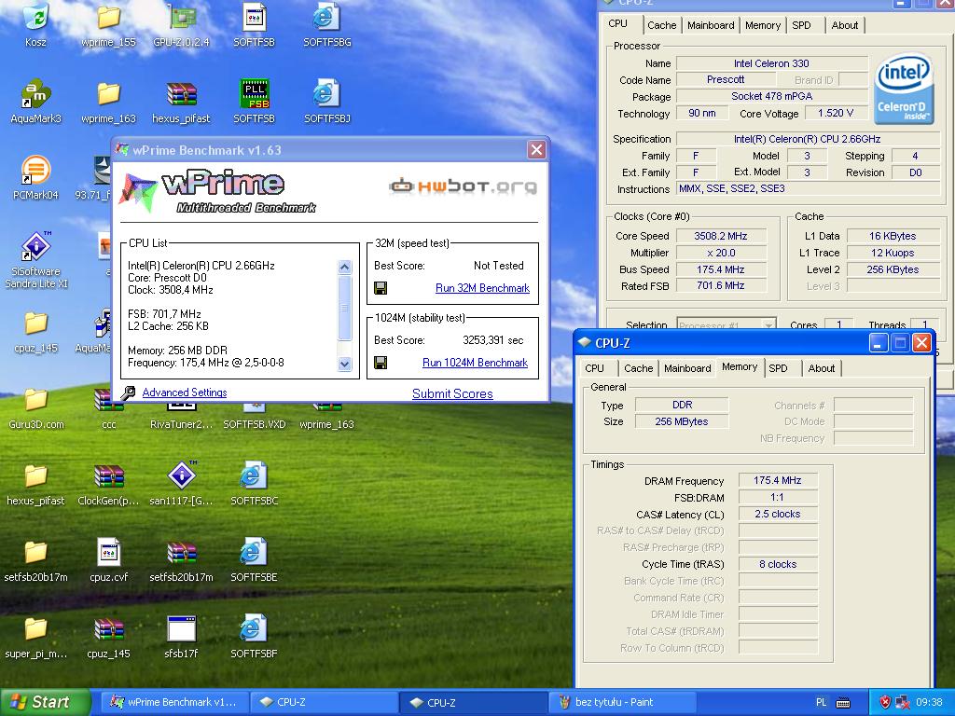Run the 1024M Benchmark link
The height and width of the screenshot is (716, 955).
click(x=475, y=363)
